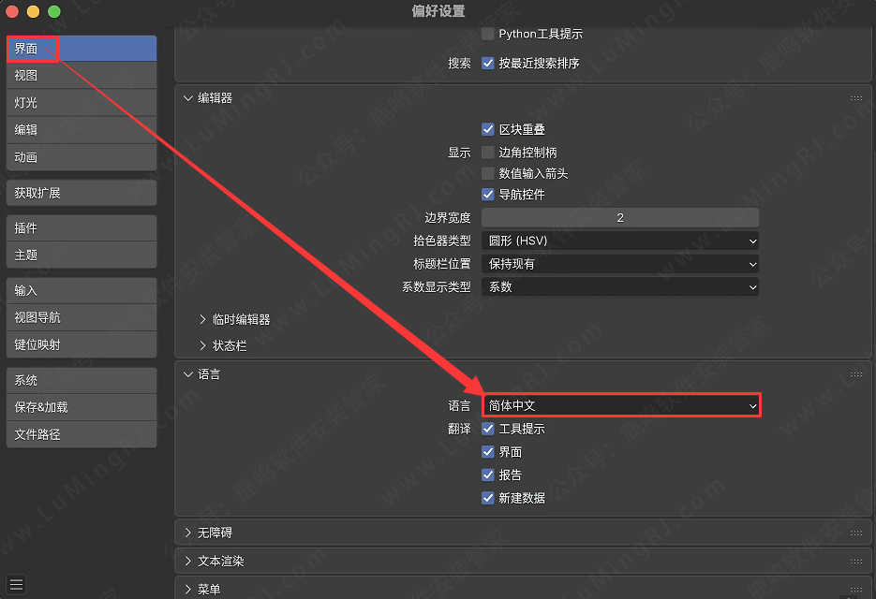The height and width of the screenshot is (599, 876).
Task: Disable the 区块重叠 checkbox
Action: click(489, 127)
